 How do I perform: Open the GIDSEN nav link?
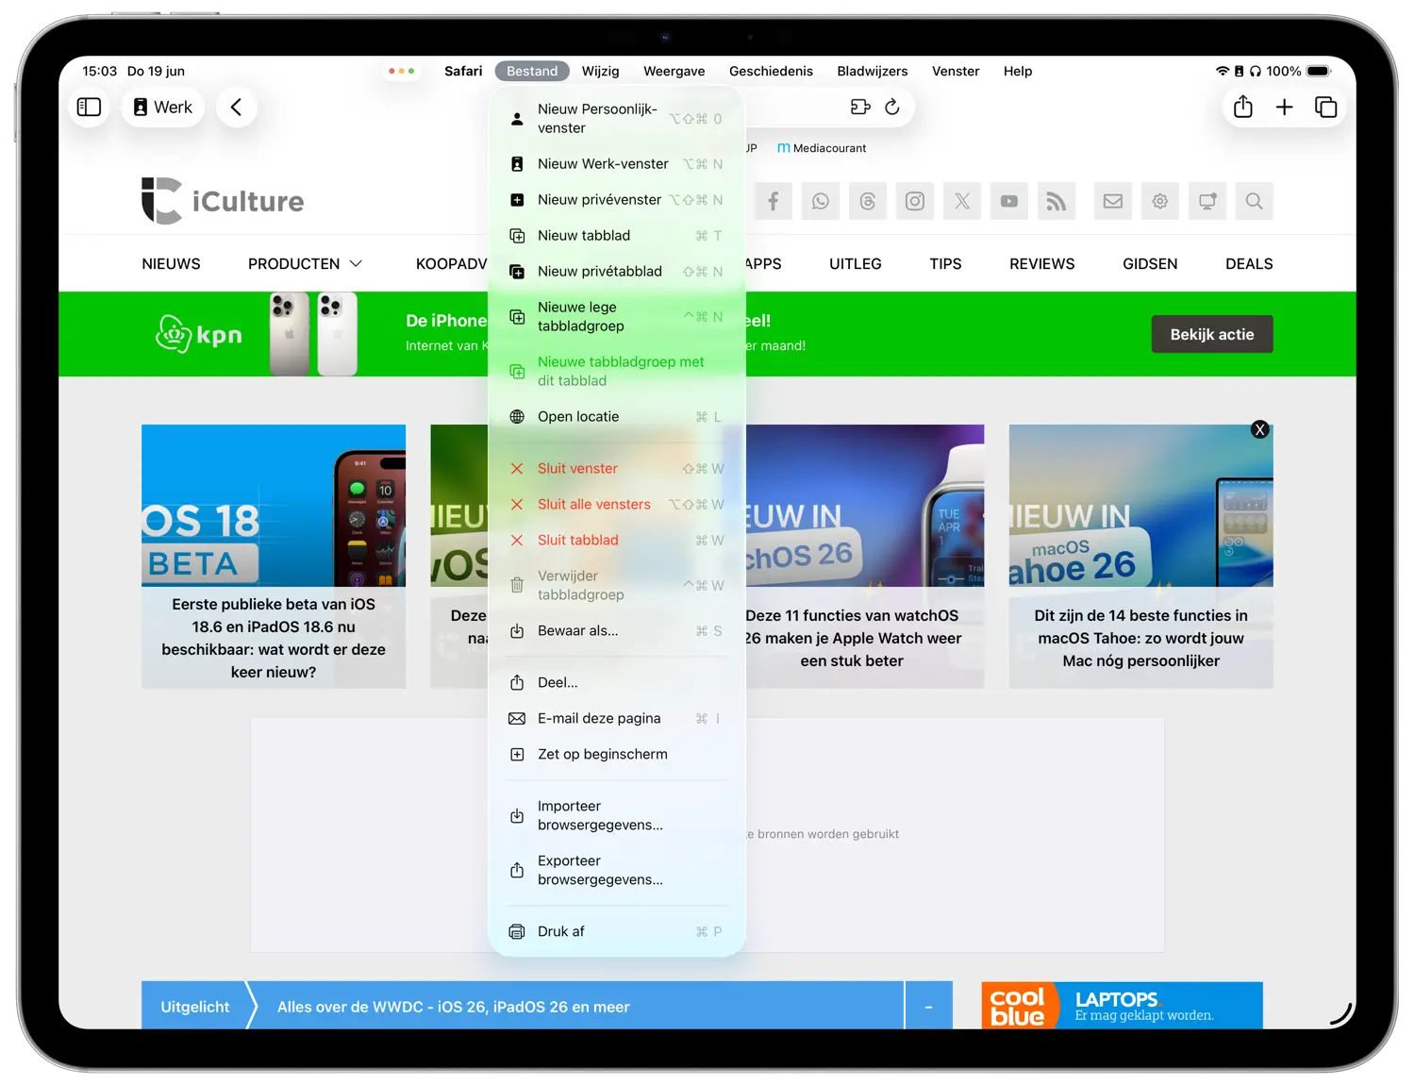1150,264
